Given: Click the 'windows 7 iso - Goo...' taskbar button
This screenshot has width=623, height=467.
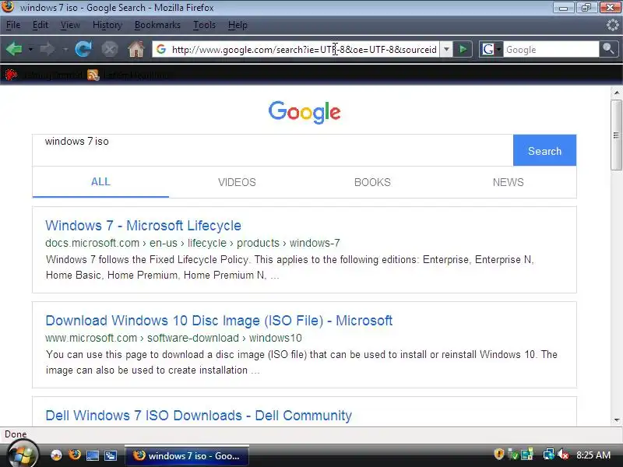Looking at the screenshot, I should 187,455.
